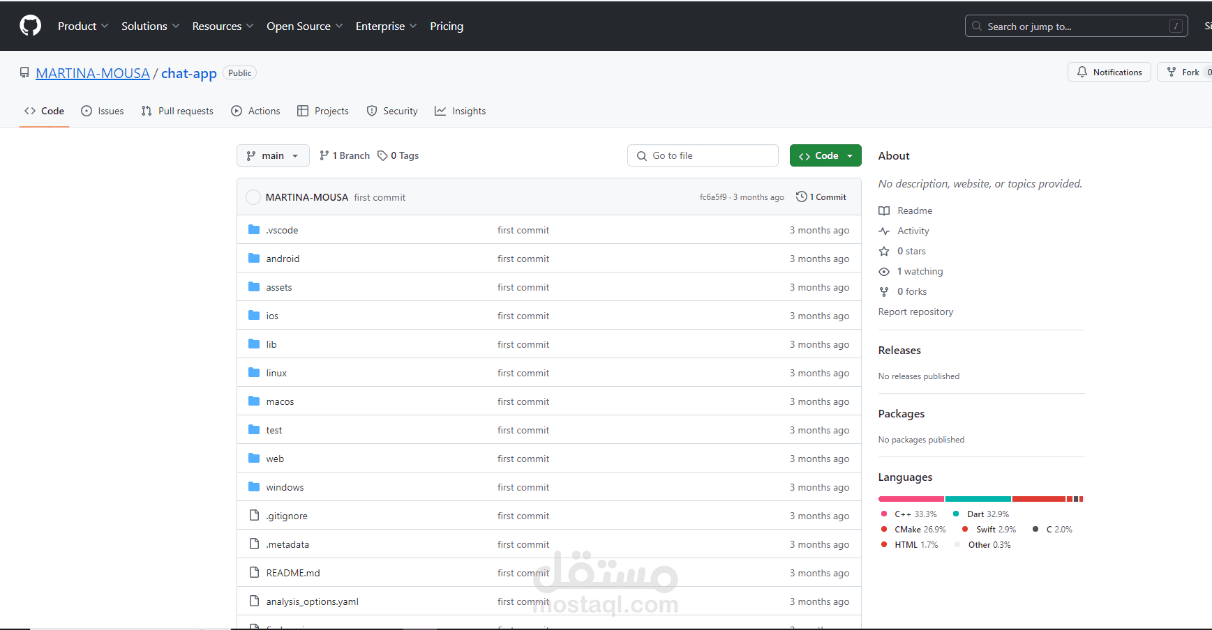Switch to the Security tab
The image size is (1212, 630).
click(392, 111)
